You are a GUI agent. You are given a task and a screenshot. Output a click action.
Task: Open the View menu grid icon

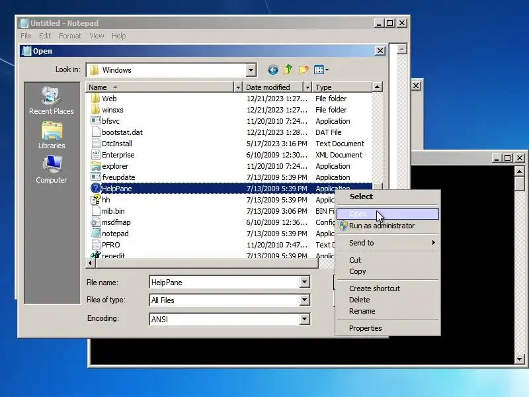(321, 70)
